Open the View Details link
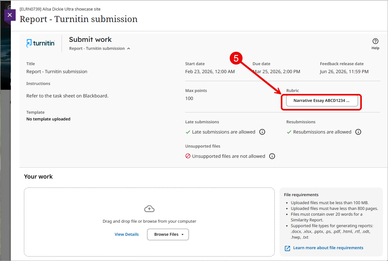 pyautogui.click(x=127, y=234)
